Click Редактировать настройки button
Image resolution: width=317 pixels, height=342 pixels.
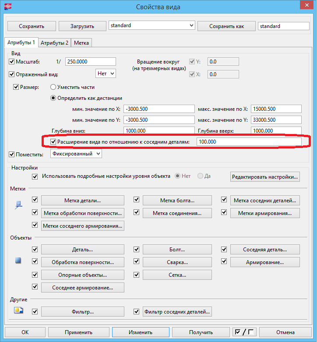point(265,176)
